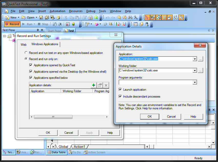Click the Uncomment crossed speech bubble icon
The width and height of the screenshot is (218, 162).
point(124,17)
